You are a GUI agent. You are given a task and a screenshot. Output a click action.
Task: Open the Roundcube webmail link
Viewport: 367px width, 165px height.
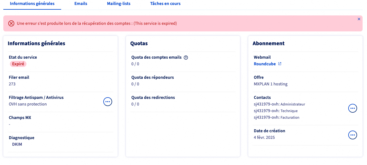point(265,64)
